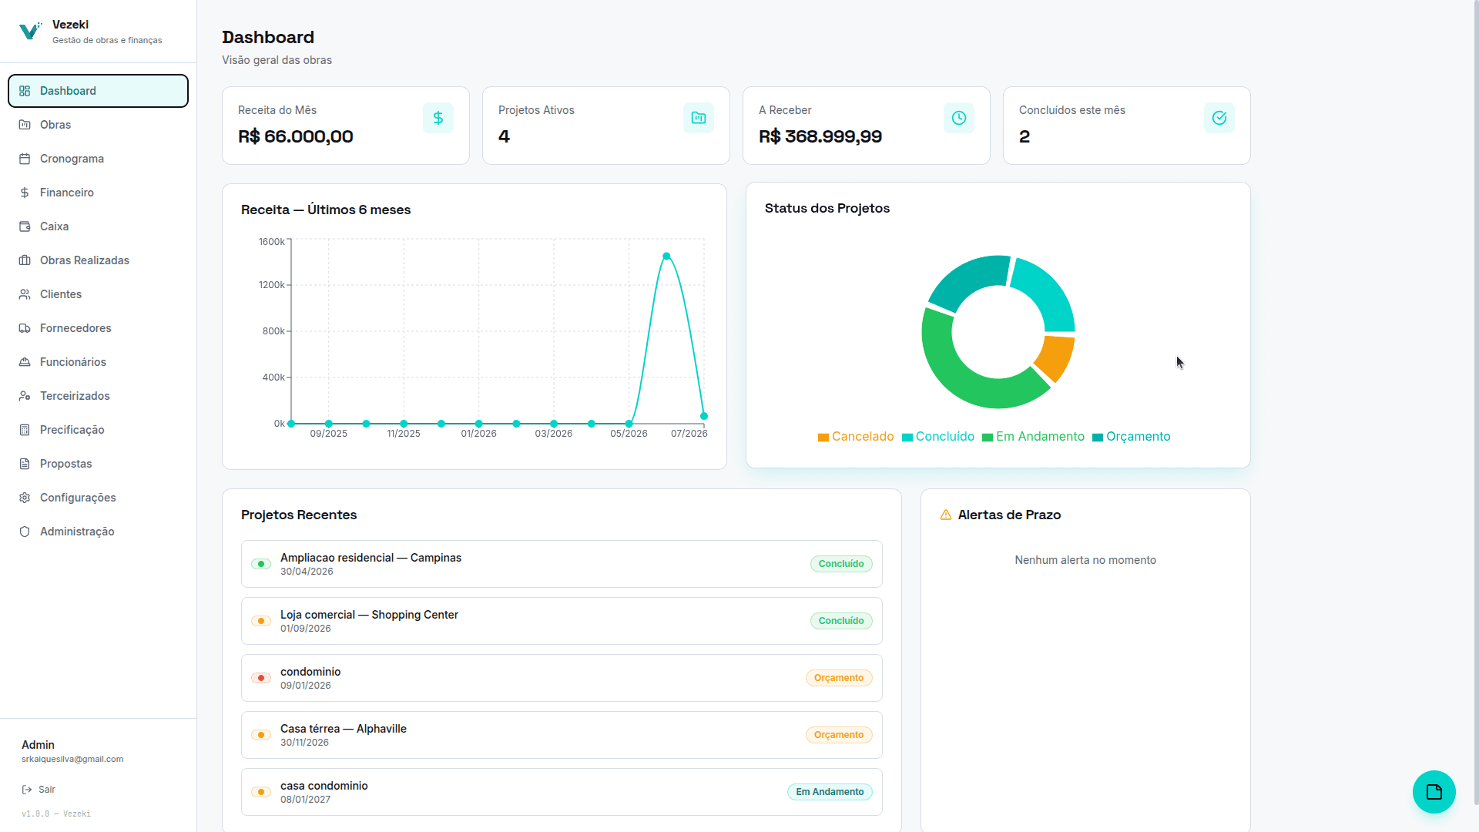Open Dashboard in the sidebar
The width and height of the screenshot is (1479, 832).
pos(98,91)
